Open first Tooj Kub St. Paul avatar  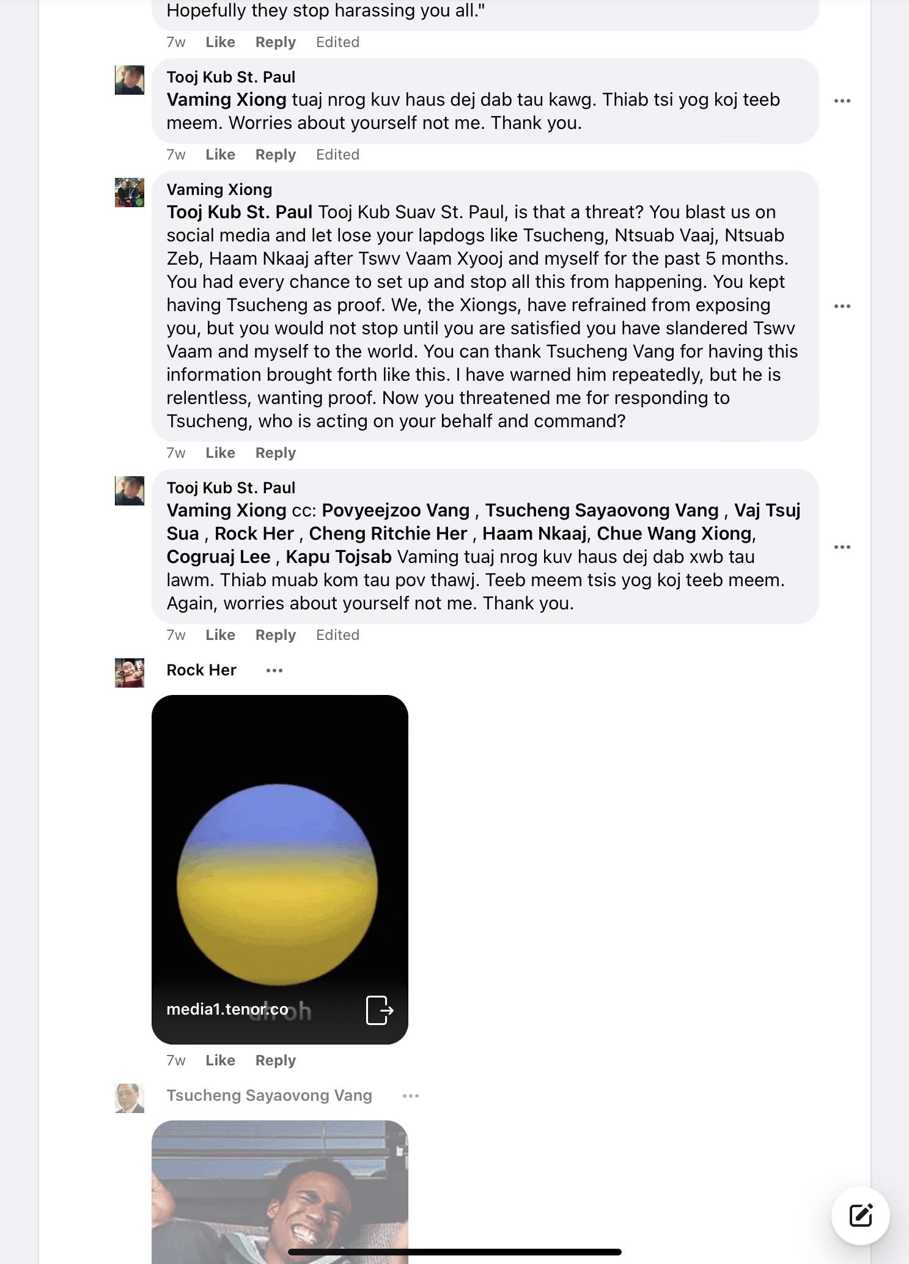pyautogui.click(x=130, y=80)
